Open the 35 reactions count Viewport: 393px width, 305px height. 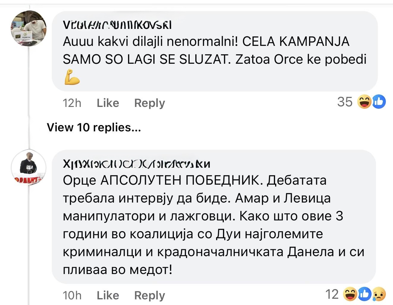(345, 102)
